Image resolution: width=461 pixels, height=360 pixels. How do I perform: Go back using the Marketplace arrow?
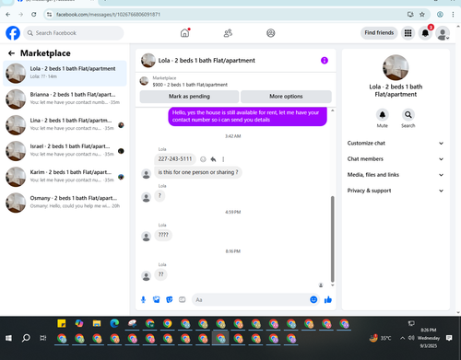11,53
